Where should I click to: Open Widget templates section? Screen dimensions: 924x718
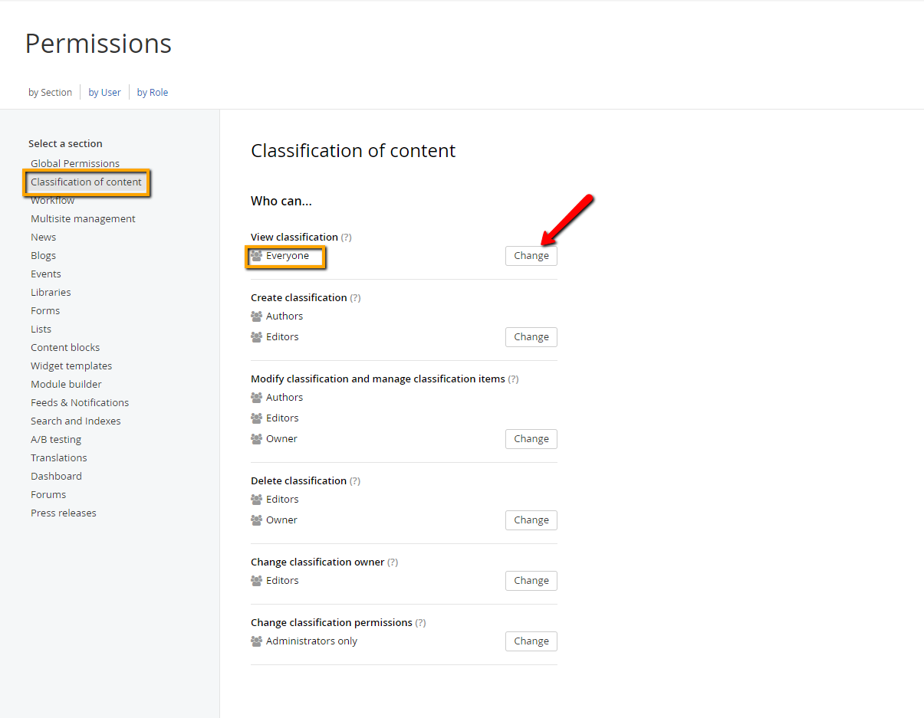tap(71, 366)
